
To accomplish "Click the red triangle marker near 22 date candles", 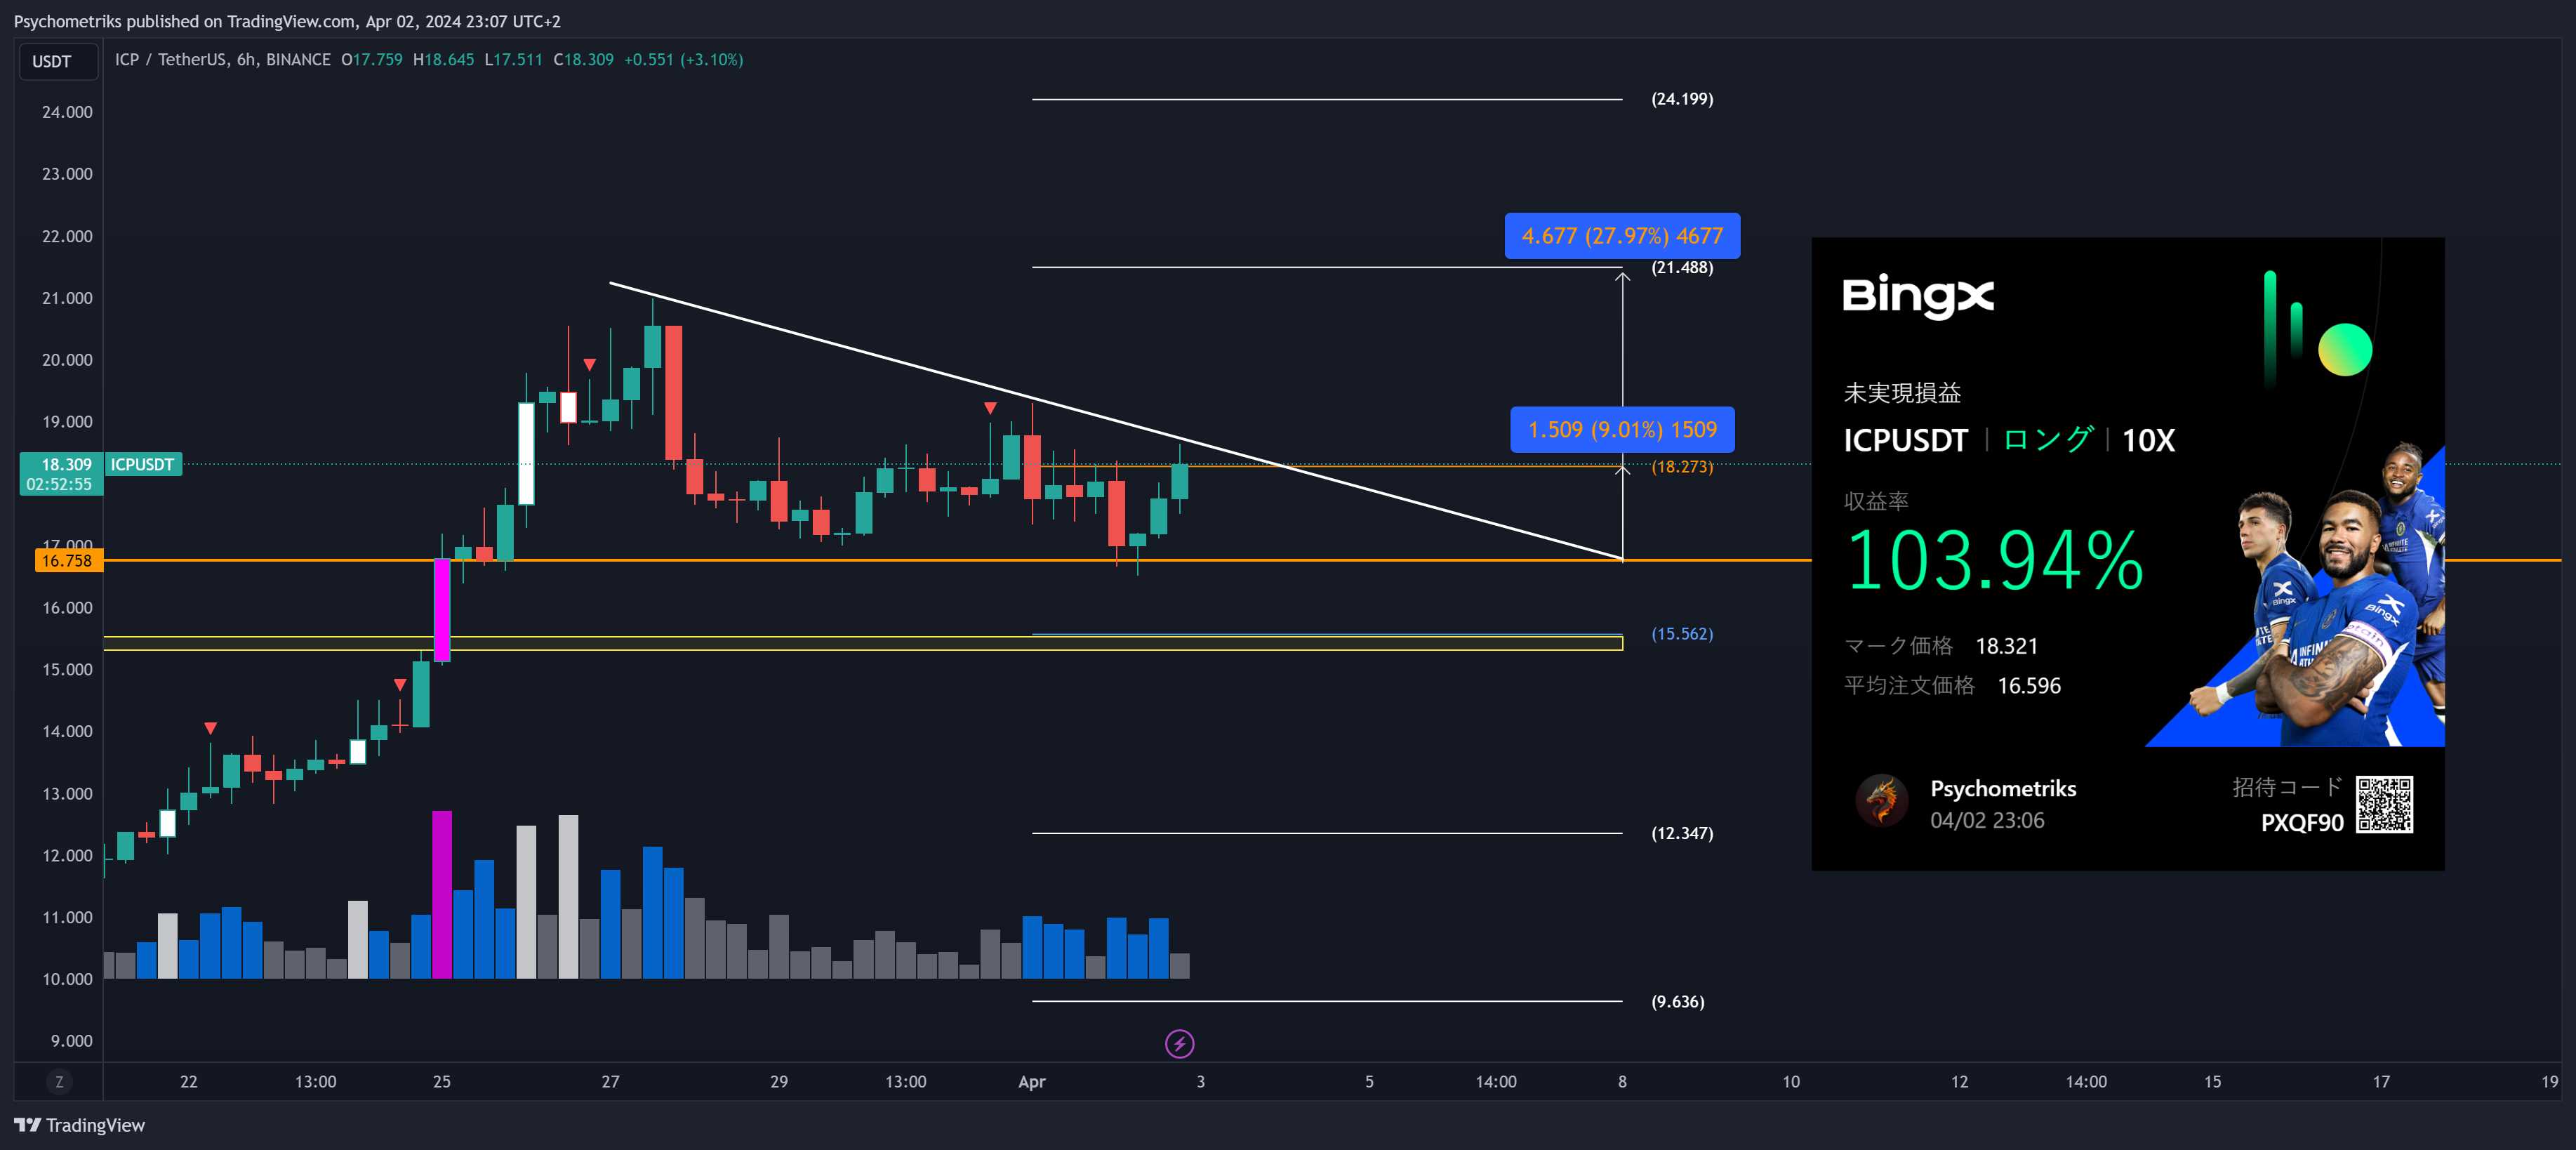I will coord(210,728).
